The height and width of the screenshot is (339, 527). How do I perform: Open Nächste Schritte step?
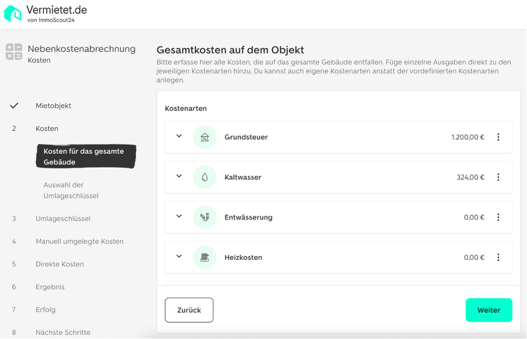[63, 333]
